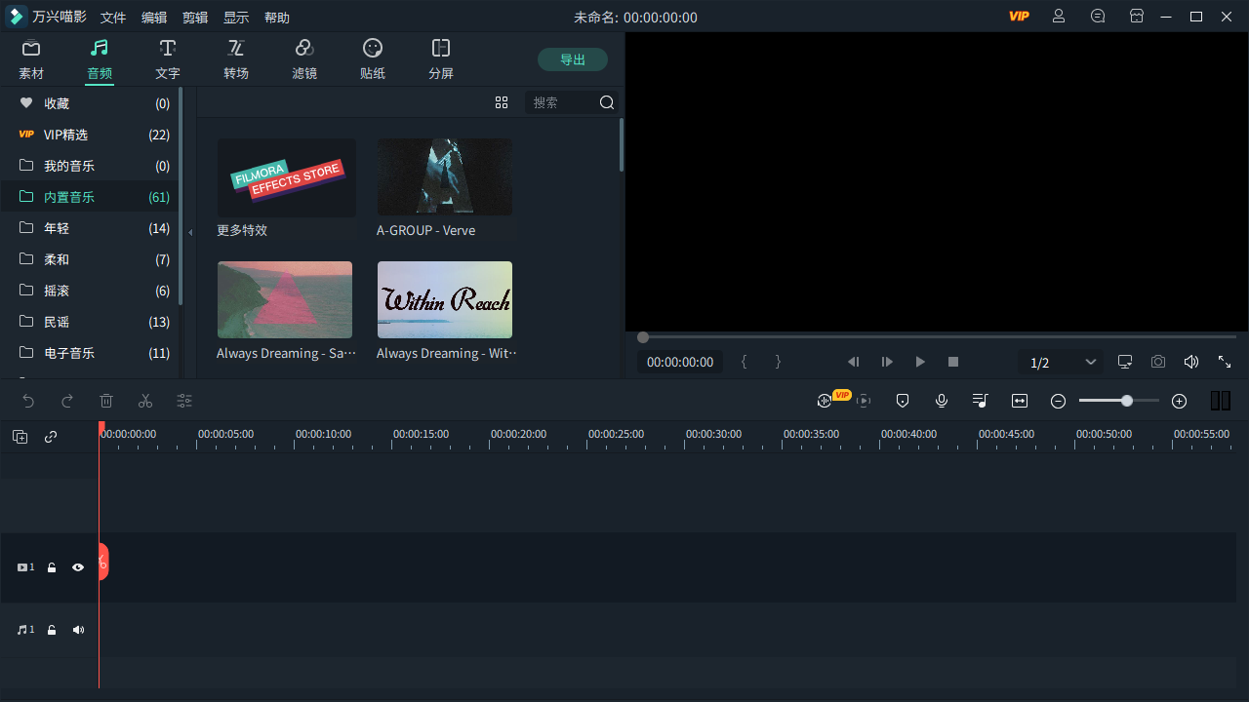Mute audio track 1 speaker icon
Image resolution: width=1249 pixels, height=702 pixels.
click(x=78, y=630)
